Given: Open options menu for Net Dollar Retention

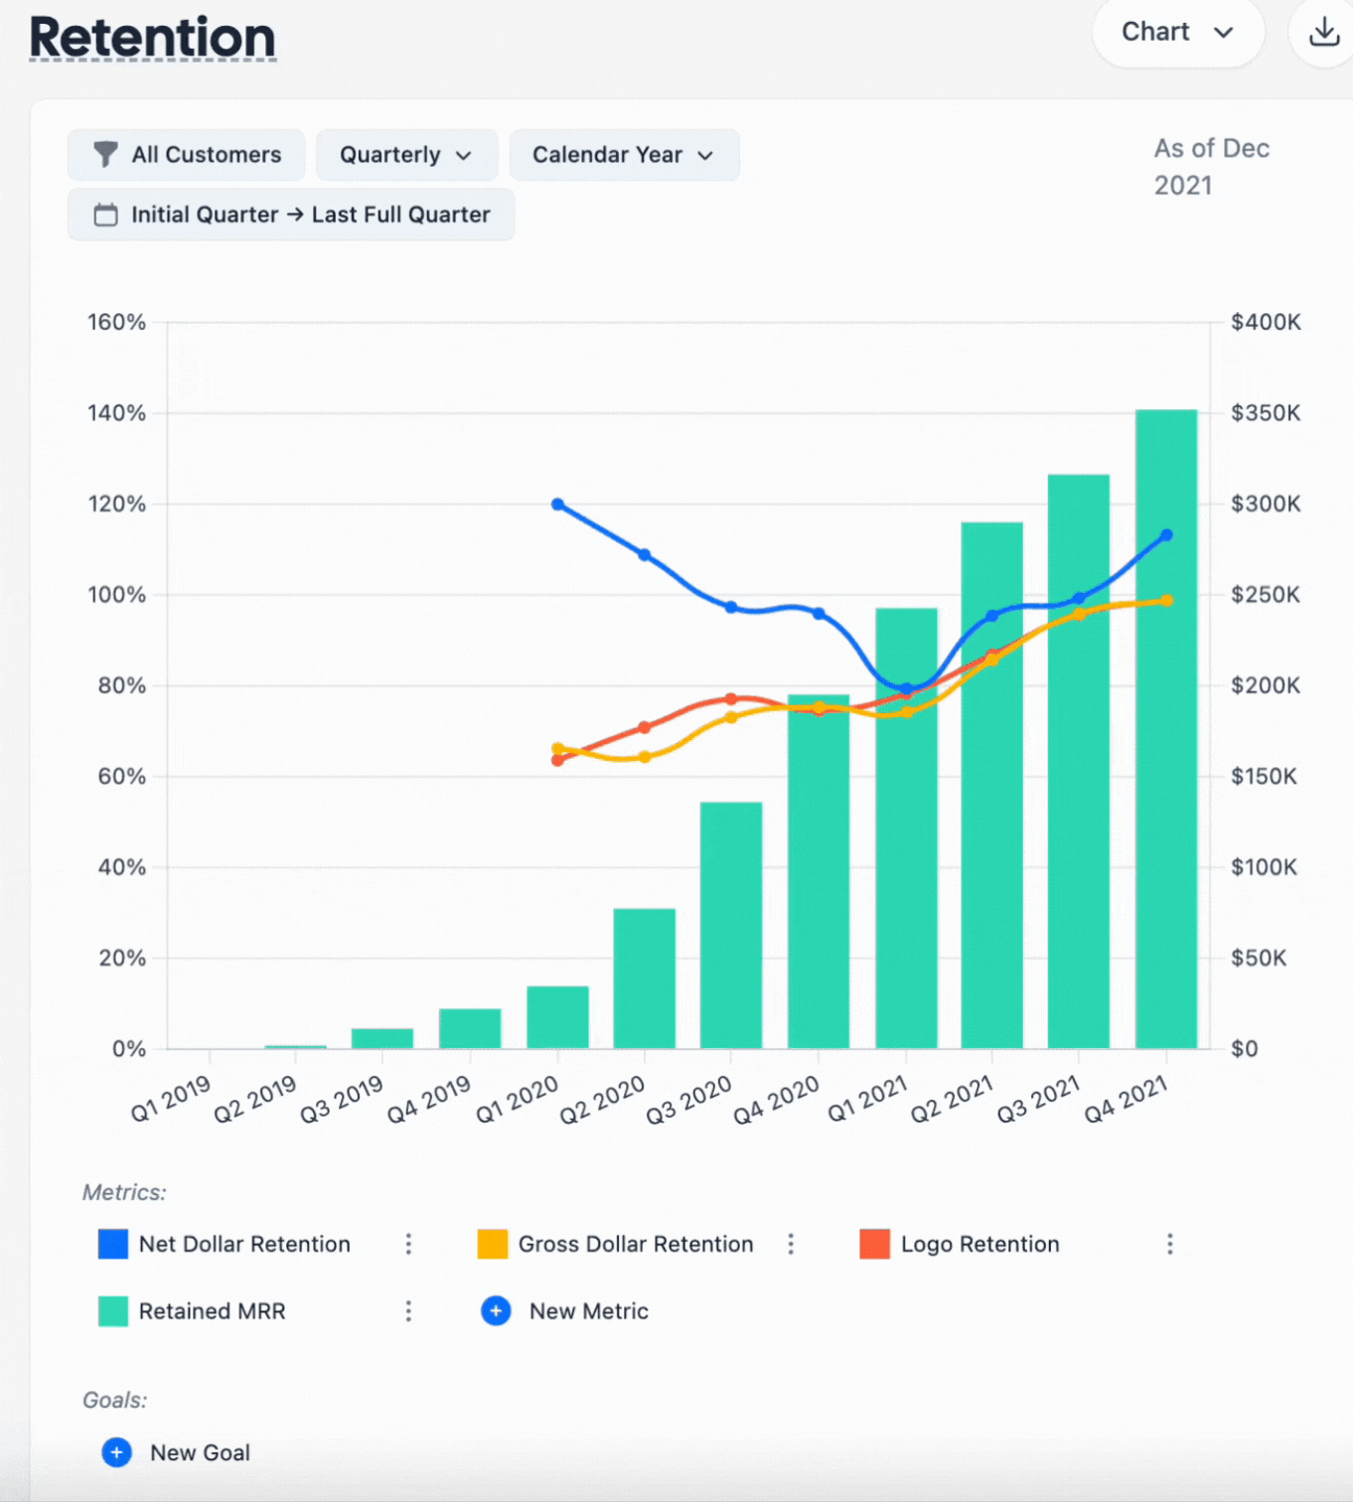Looking at the screenshot, I should pyautogui.click(x=408, y=1244).
